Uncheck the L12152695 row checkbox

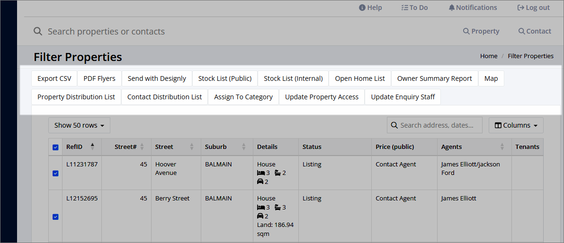click(x=55, y=217)
